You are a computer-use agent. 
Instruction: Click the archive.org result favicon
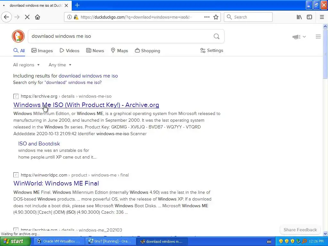pyautogui.click(x=16, y=96)
